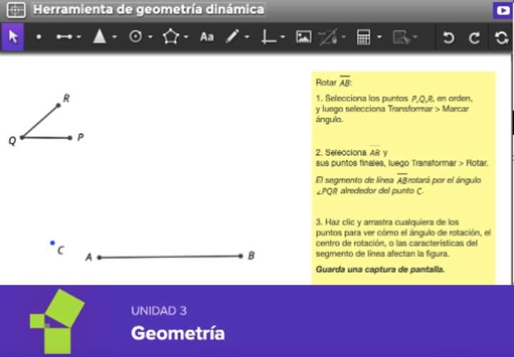Choose the line segment tool
Image resolution: width=514 pixels, height=357 pixels.
click(x=64, y=37)
